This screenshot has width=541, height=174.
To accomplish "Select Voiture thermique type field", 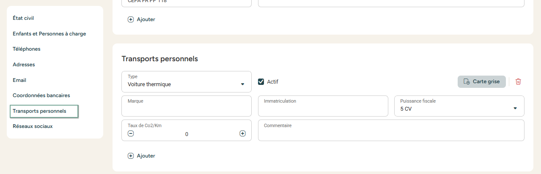I will click(187, 82).
